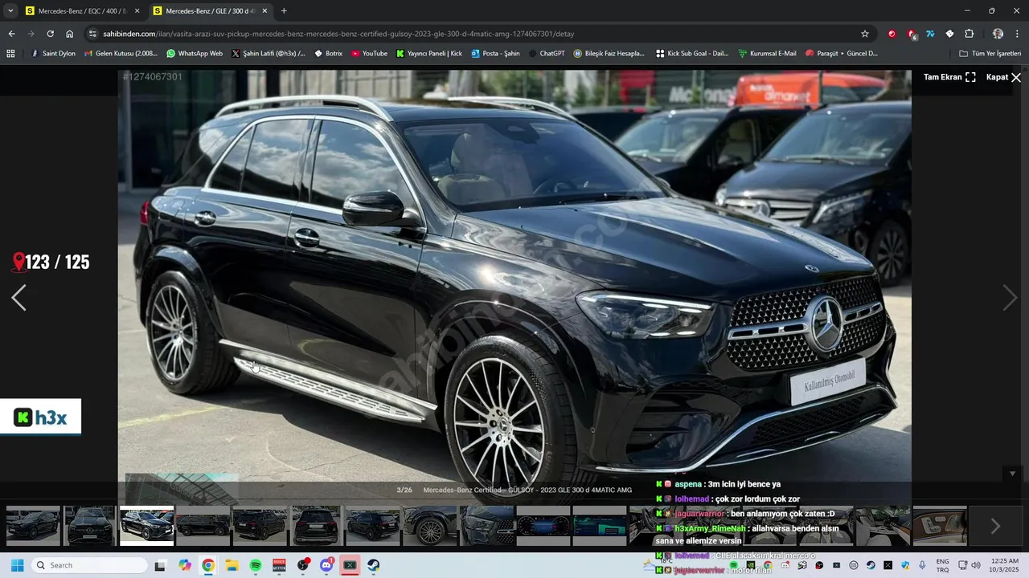This screenshot has height=578, width=1029.
Task: Open Steam from taskbar
Action: [374, 565]
